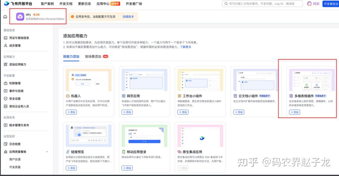Switch to the 按能力添加 tab
The image size is (339, 176).
tap(71, 56)
